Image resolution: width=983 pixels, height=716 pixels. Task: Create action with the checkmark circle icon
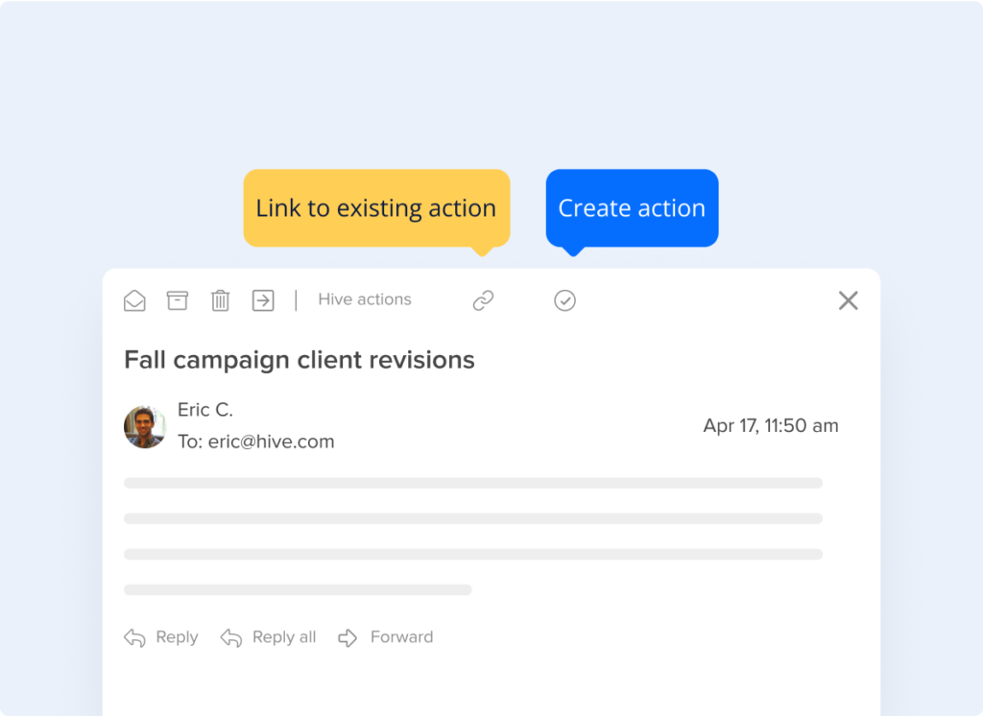tap(564, 300)
